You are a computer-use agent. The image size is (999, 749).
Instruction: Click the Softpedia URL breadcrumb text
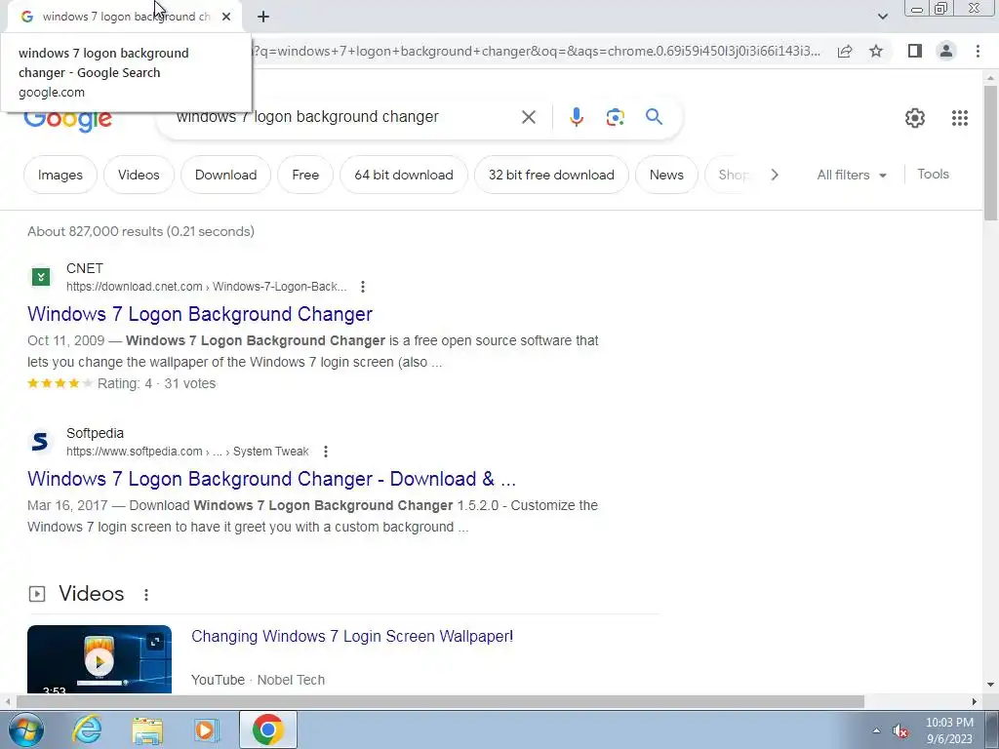187,452
